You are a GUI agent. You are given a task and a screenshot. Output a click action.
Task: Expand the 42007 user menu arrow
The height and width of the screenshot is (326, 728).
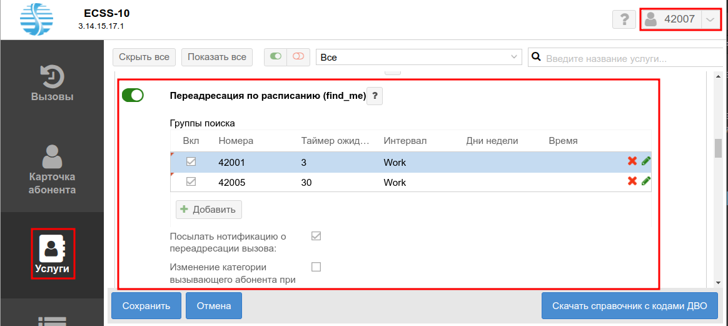click(x=710, y=19)
